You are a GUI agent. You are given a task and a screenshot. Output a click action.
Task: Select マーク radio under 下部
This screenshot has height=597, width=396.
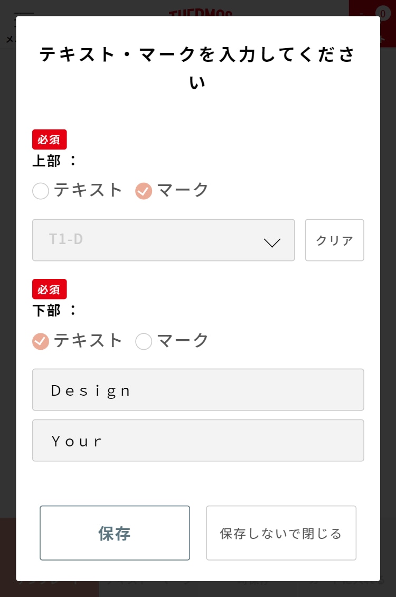point(144,341)
